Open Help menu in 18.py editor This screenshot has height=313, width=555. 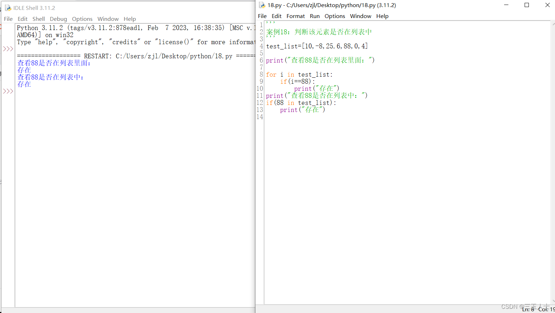tap(382, 16)
